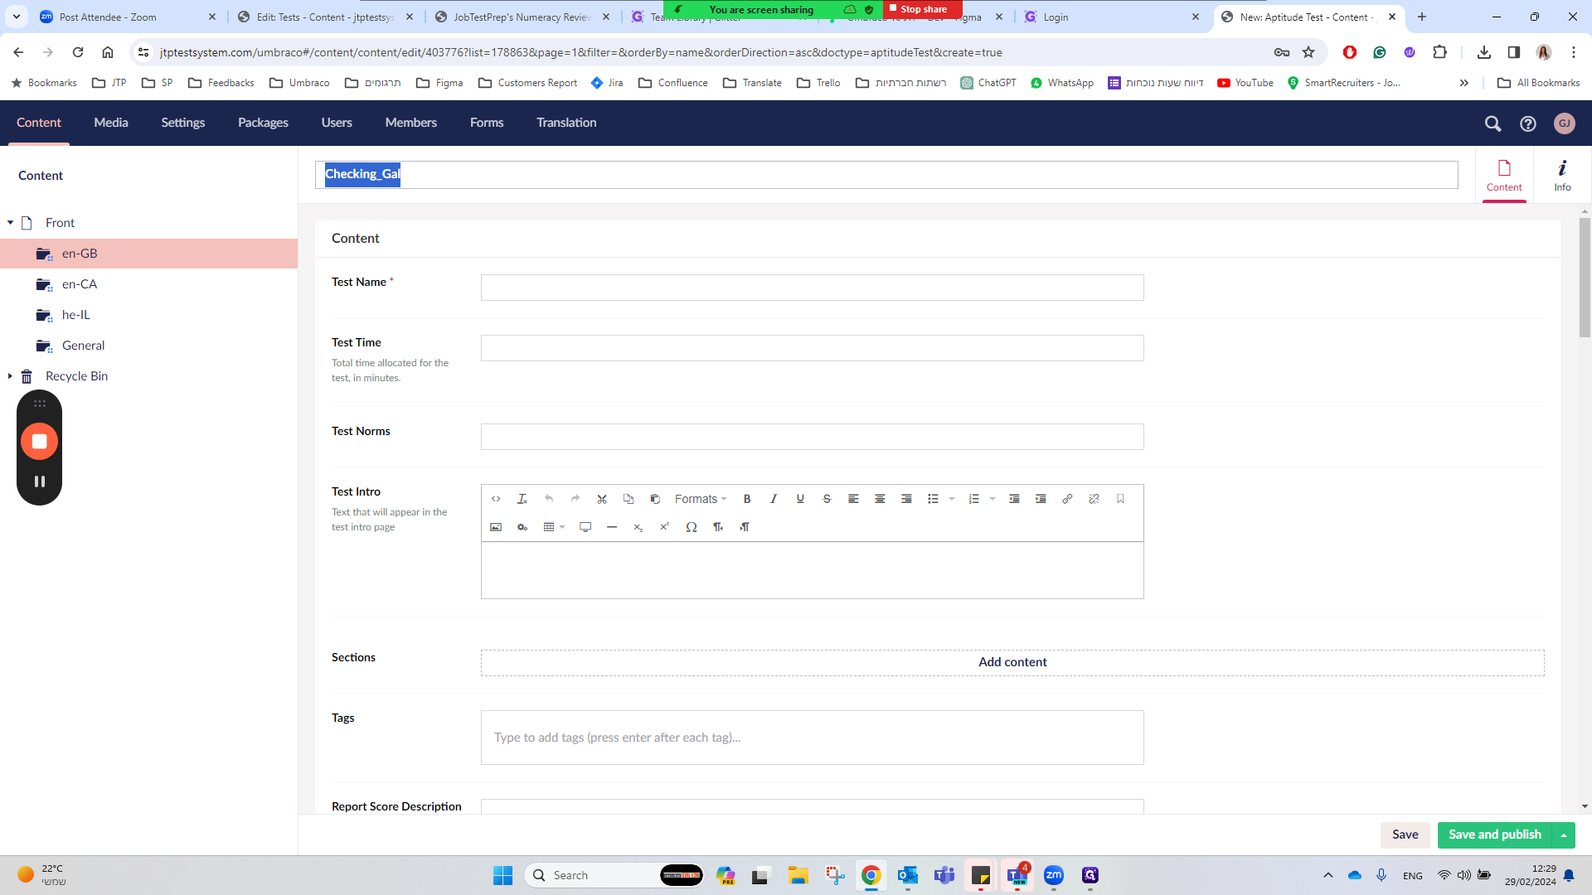Apply subscript formatting
1592x895 pixels.
[638, 527]
